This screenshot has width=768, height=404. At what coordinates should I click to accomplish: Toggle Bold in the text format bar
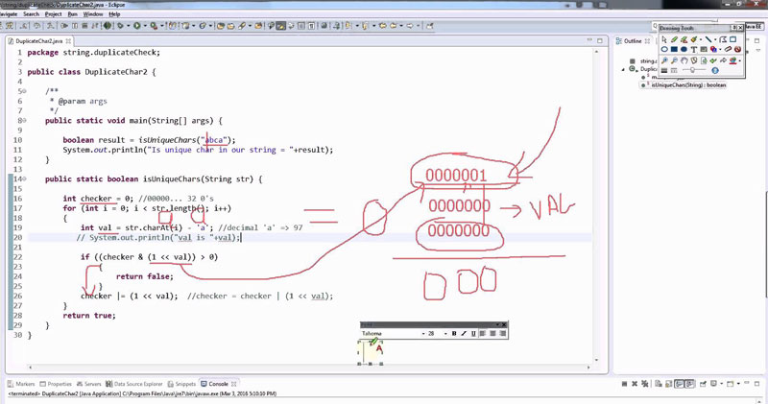point(454,334)
